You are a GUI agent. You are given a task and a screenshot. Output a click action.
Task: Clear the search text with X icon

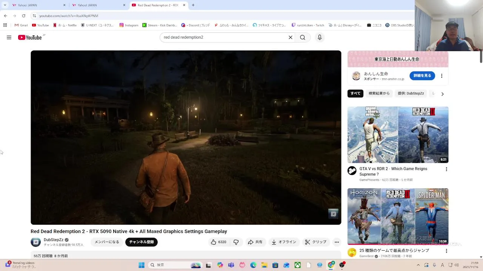pos(291,37)
